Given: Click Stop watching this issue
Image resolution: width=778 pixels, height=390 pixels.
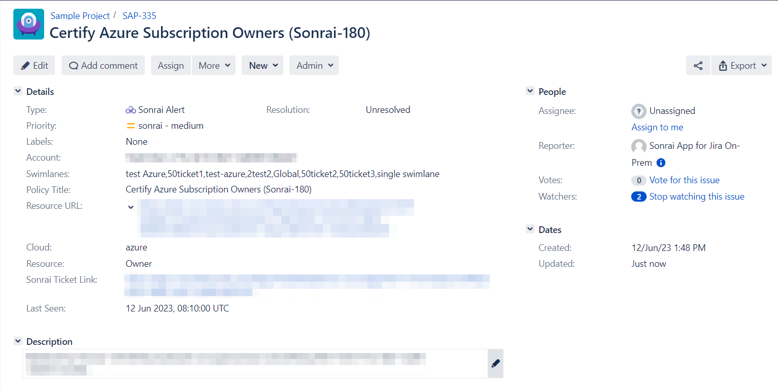Looking at the screenshot, I should tap(697, 197).
